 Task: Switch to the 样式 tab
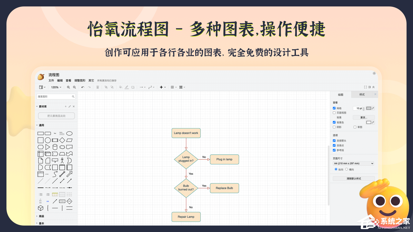(362, 94)
